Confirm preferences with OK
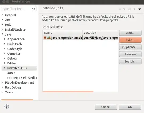Viewport: 144px width, 113px height. (130, 107)
